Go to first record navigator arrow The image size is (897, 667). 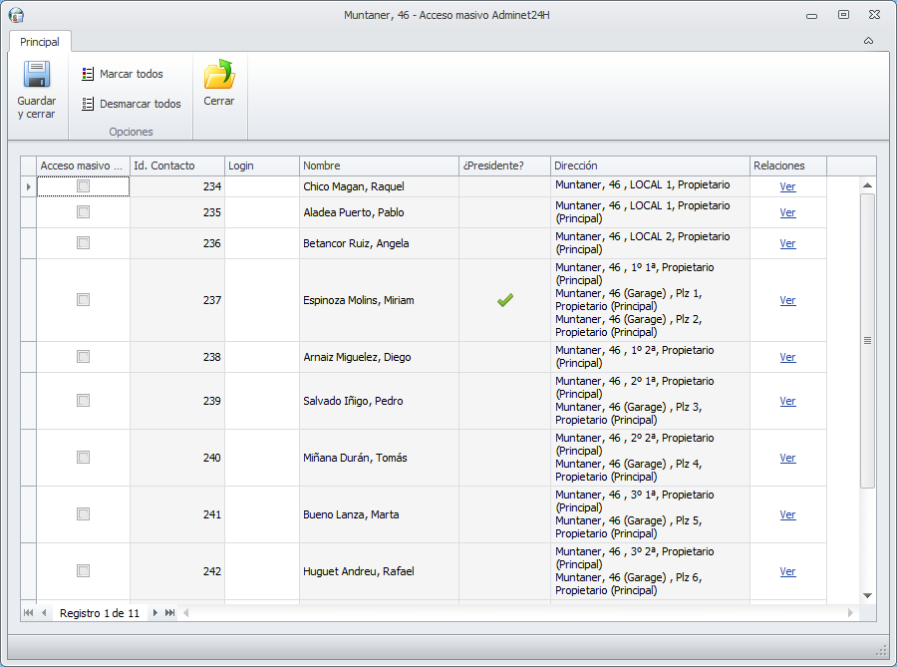[28, 612]
